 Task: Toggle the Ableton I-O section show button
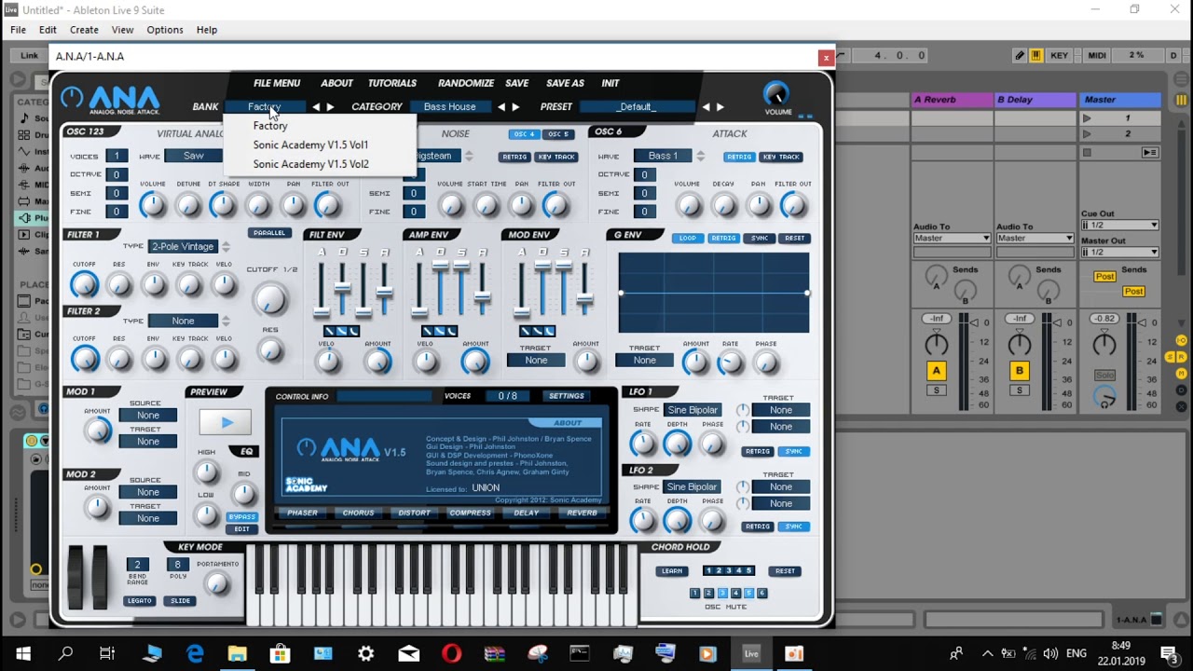coord(1182,341)
